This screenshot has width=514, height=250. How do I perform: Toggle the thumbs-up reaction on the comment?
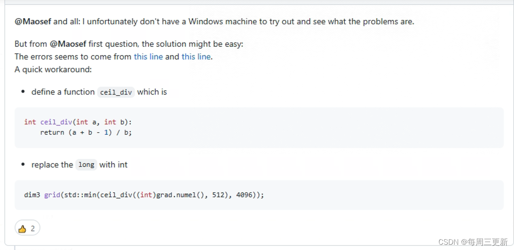pos(27,228)
